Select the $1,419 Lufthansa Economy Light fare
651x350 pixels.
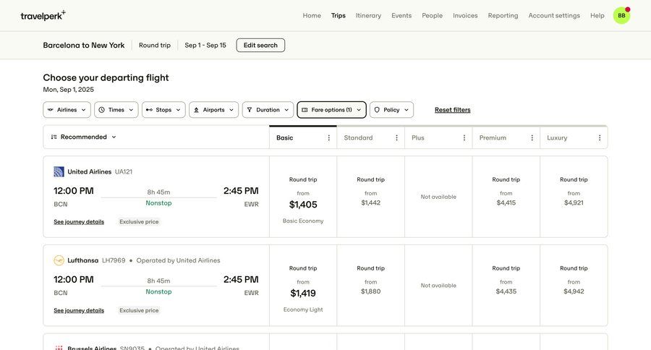(x=303, y=293)
